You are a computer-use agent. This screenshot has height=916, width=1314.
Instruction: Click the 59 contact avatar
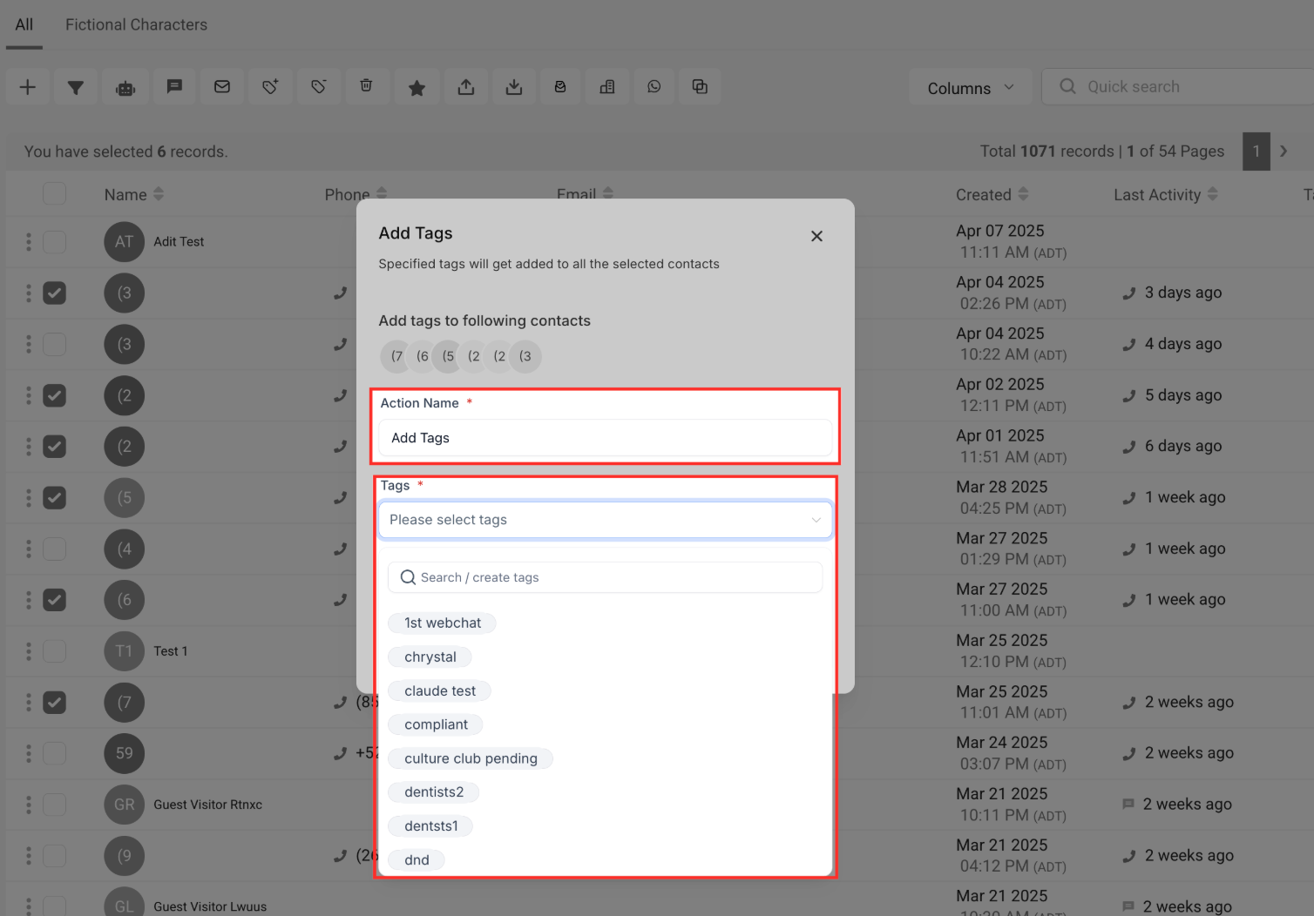point(125,753)
